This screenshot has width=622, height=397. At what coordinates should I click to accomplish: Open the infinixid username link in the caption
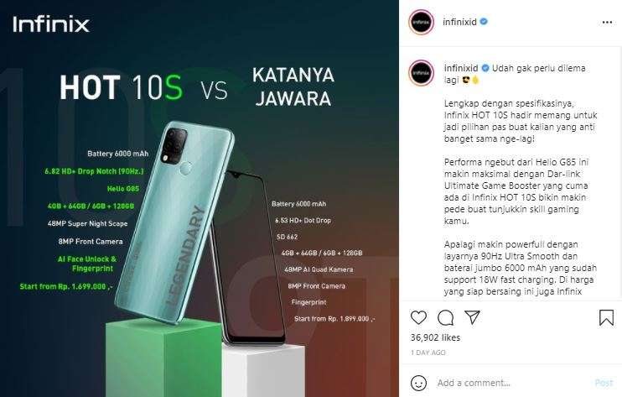point(461,68)
